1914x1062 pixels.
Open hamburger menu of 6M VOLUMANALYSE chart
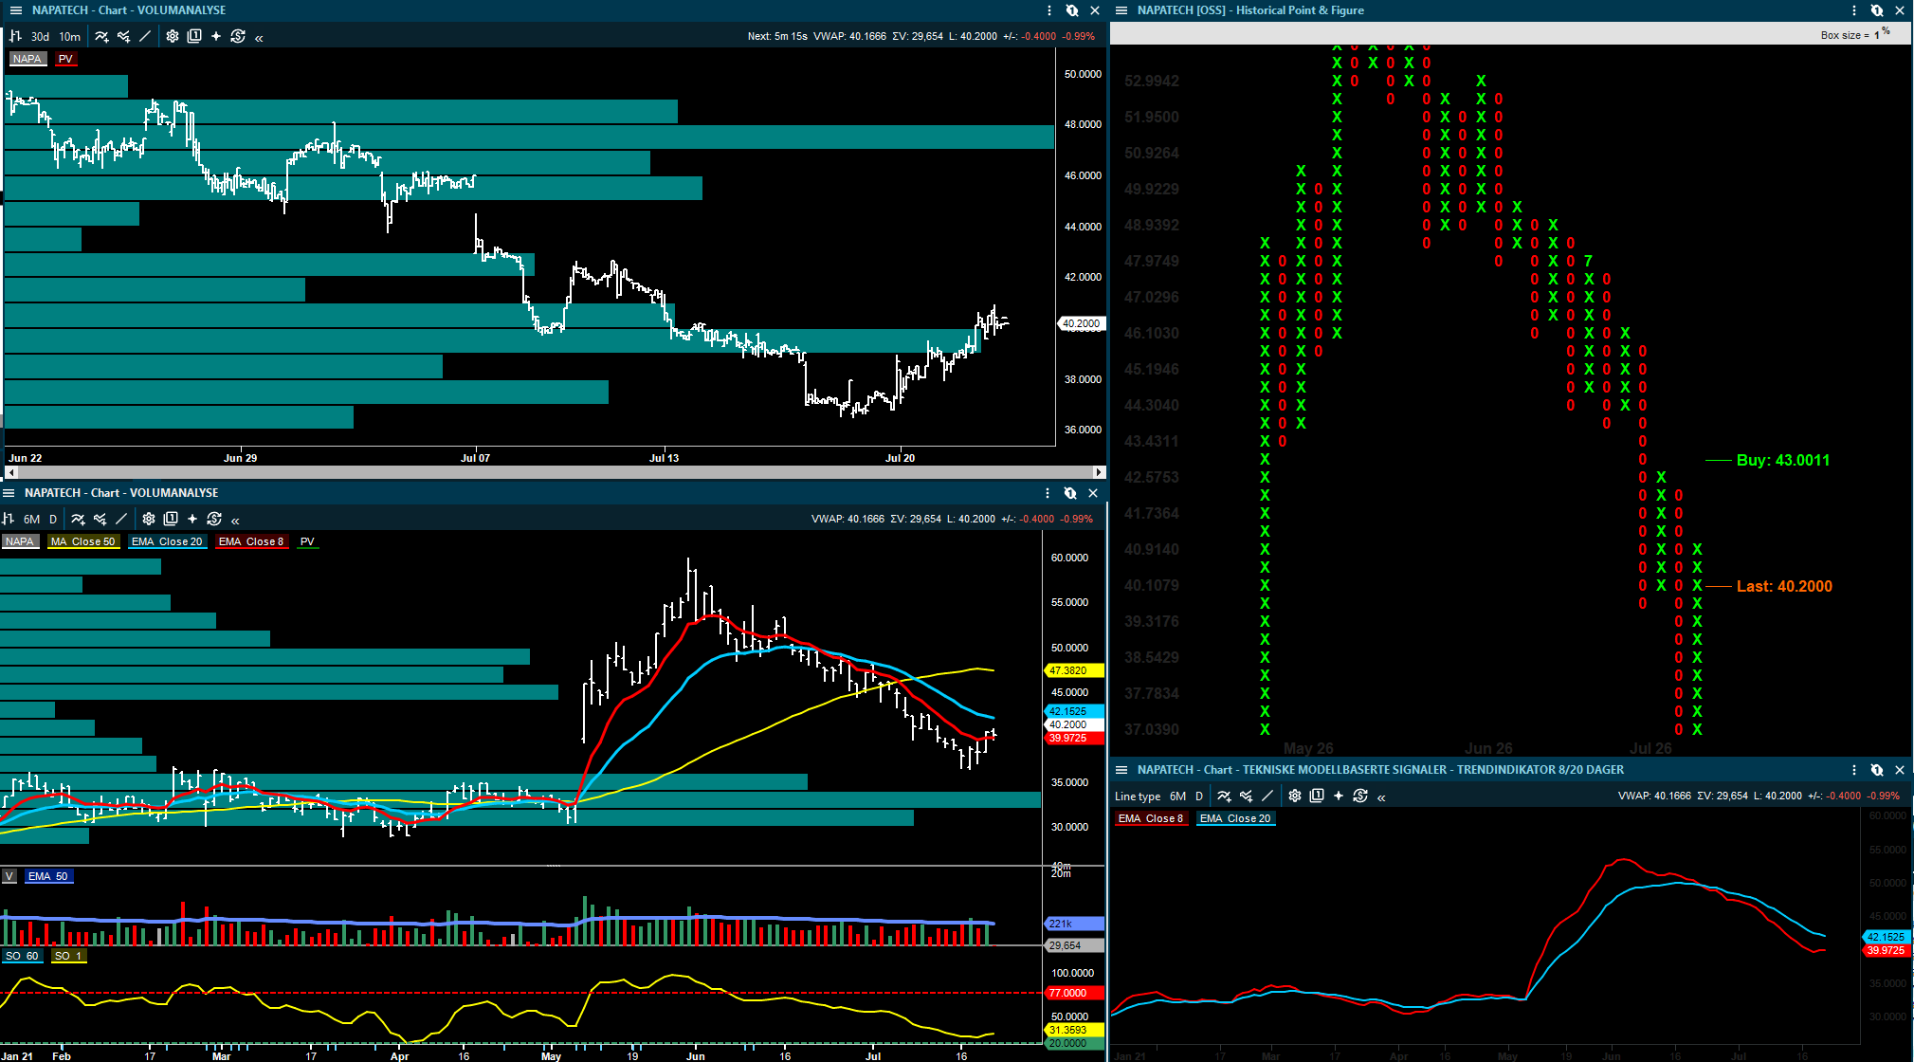9,493
